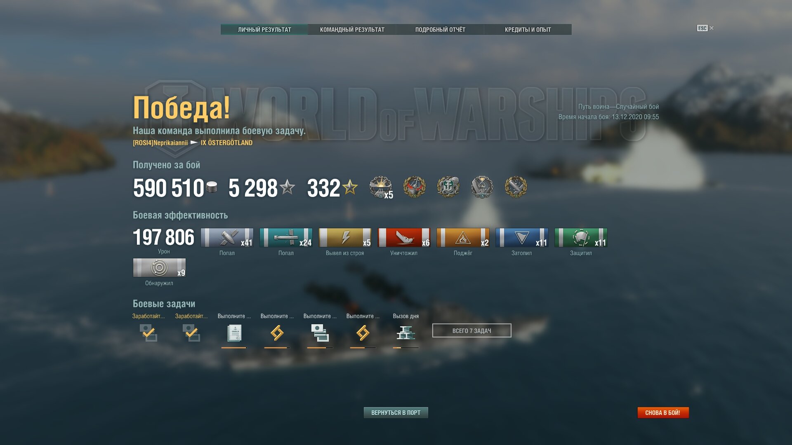Screen dimensions: 792x445
Task: Select the first completed Заработайт task icon
Action: coord(148,333)
